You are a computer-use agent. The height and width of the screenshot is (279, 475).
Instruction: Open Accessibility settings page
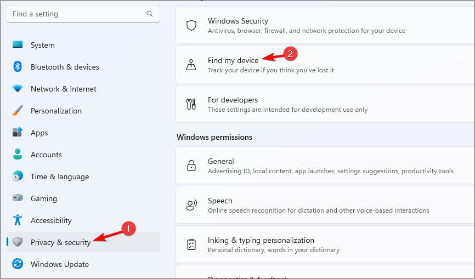[51, 220]
